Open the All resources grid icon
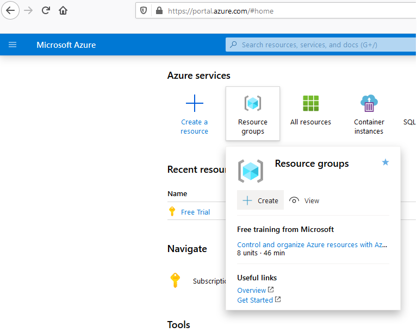 310,103
